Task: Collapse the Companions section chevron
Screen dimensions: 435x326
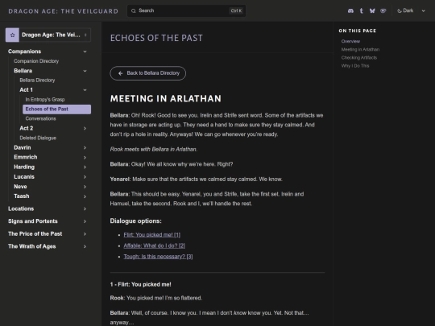Action: pyautogui.click(x=85, y=52)
